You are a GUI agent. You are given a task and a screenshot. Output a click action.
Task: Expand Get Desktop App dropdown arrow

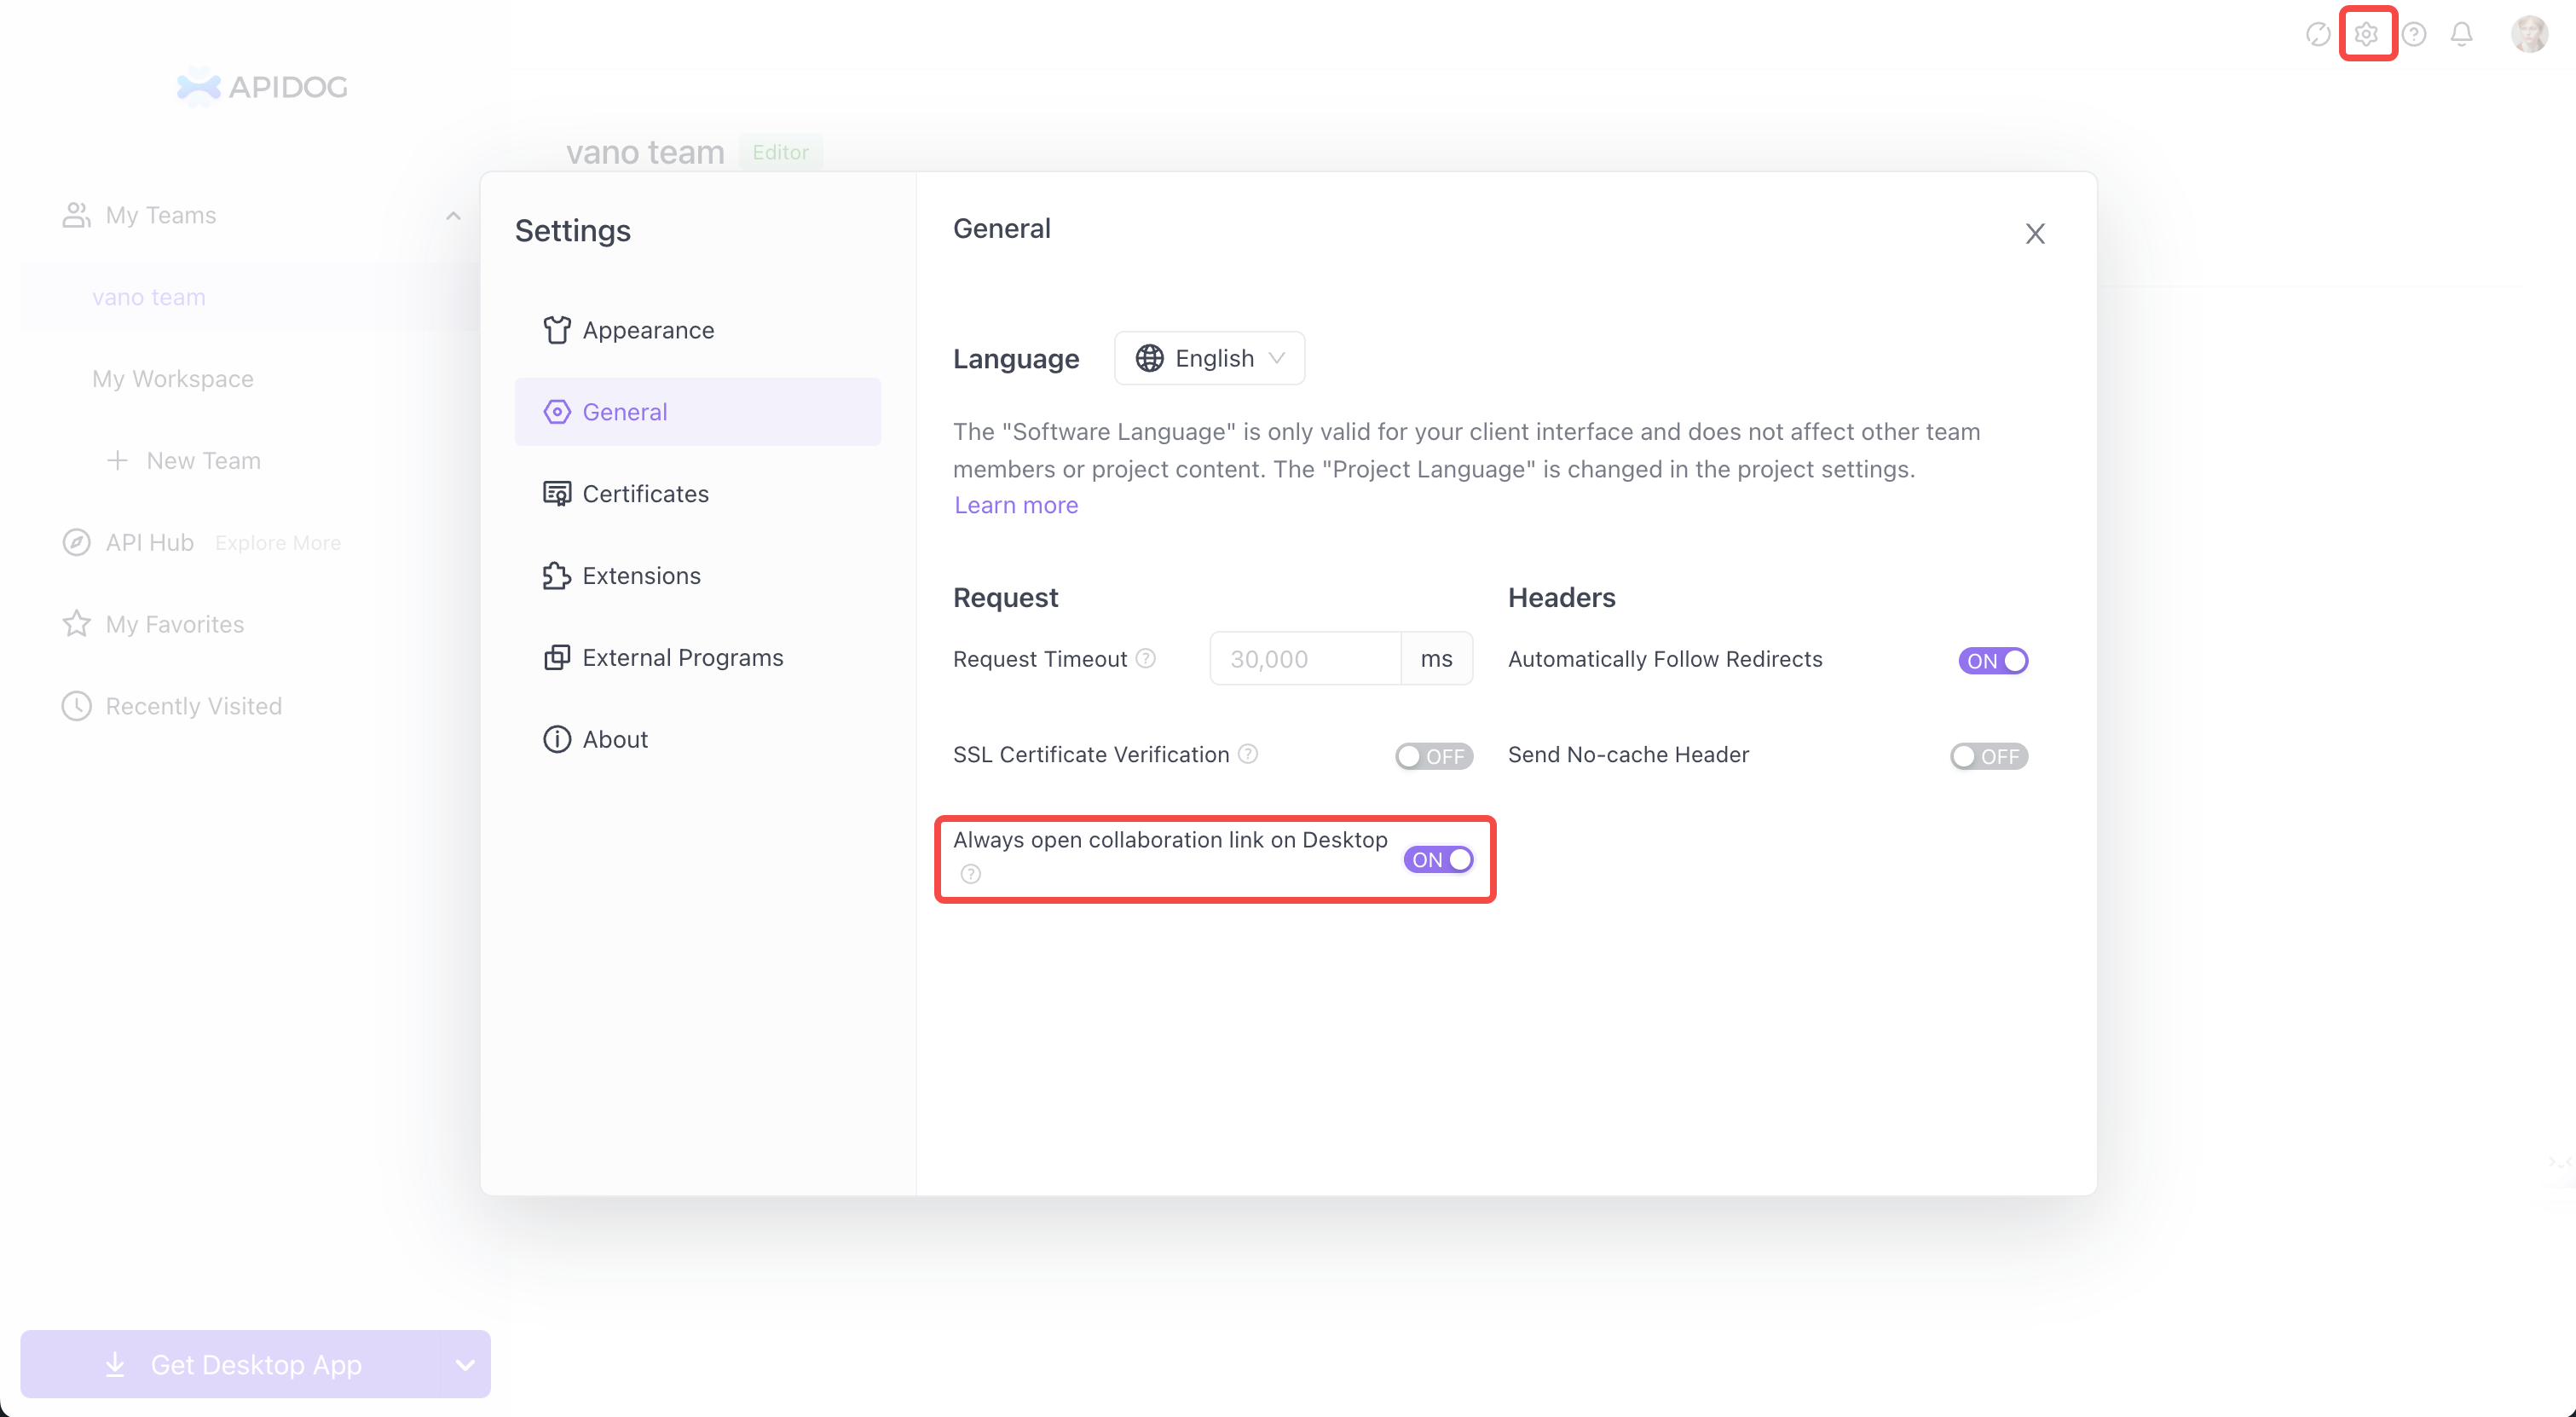465,1364
